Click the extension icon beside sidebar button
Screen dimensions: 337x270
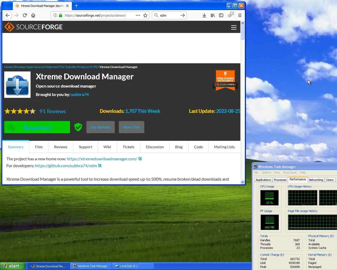tap(230, 15)
